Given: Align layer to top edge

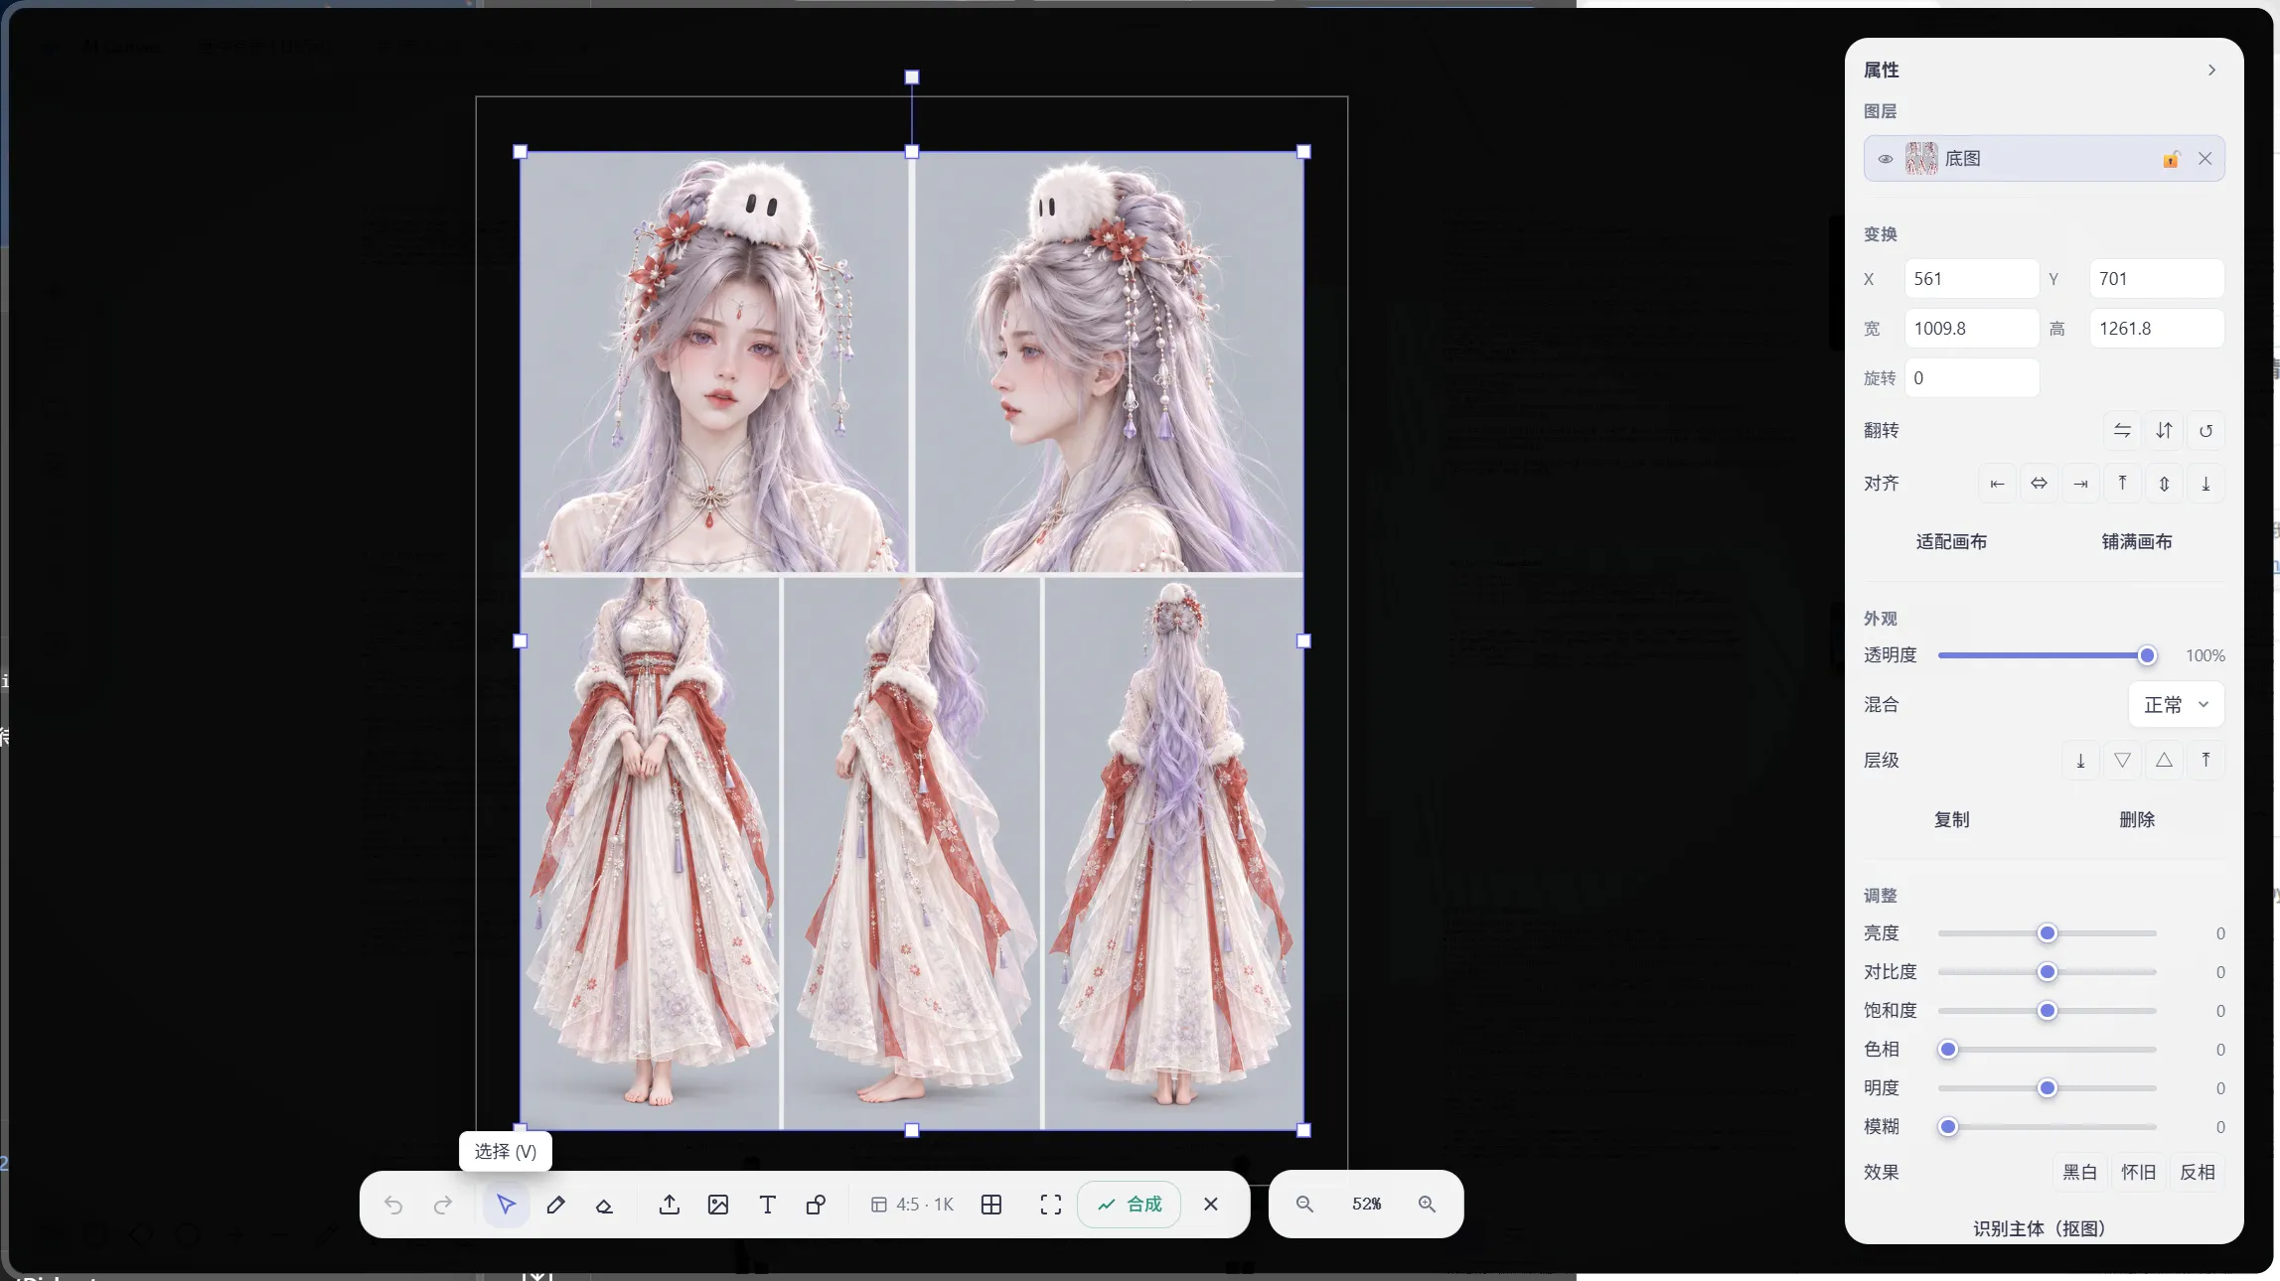Looking at the screenshot, I should click(x=2122, y=484).
